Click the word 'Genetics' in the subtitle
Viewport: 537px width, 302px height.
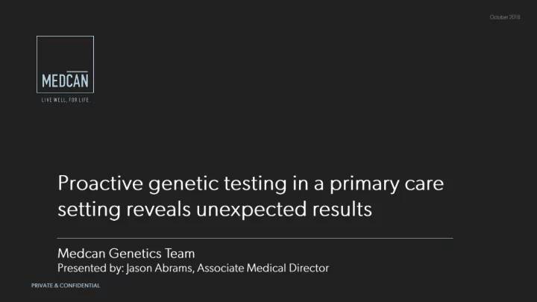pos(135,254)
